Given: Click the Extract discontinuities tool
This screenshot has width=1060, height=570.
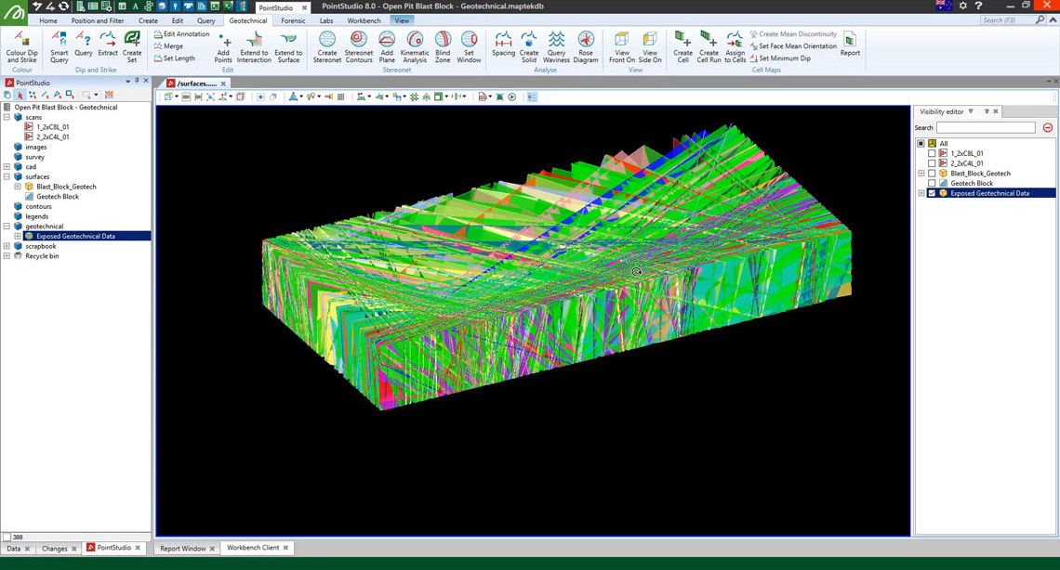Looking at the screenshot, I should (x=108, y=44).
